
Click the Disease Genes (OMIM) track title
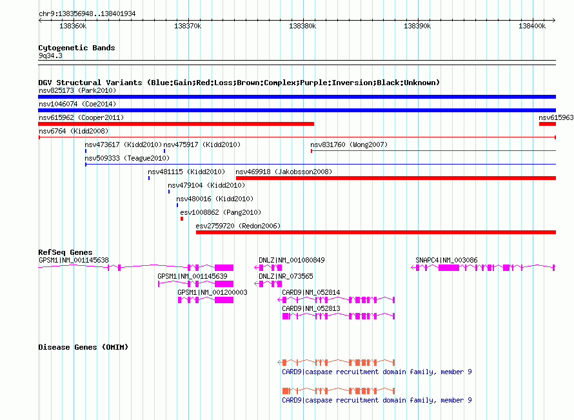[x=83, y=347]
